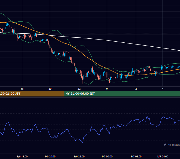Viewport: 180px width, 159px height.
Task: Click the '22' hour axis label
Action: (x=79, y=89)
